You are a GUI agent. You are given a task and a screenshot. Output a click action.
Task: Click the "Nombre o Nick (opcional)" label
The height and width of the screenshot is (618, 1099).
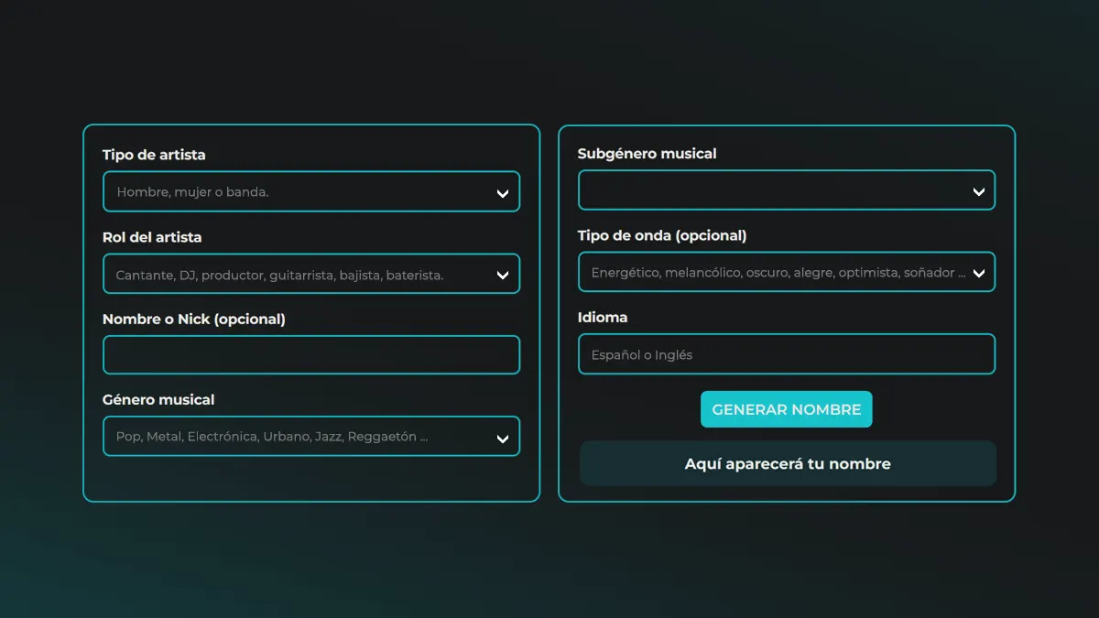coord(193,319)
